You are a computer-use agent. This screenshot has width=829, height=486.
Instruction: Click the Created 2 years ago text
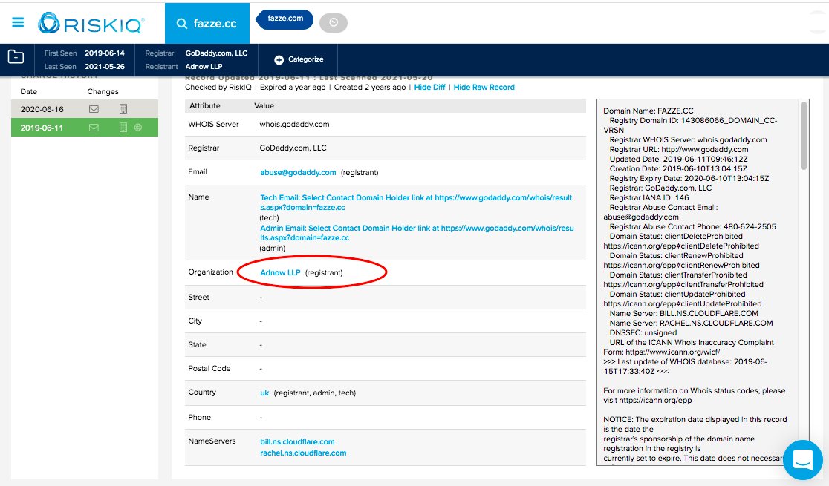click(x=370, y=87)
